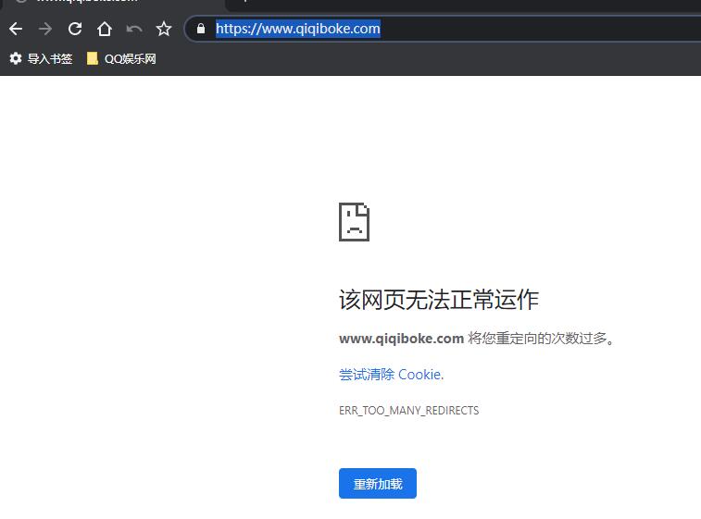Click the sad page error icon
This screenshot has height=519, width=701.
pos(354,222)
